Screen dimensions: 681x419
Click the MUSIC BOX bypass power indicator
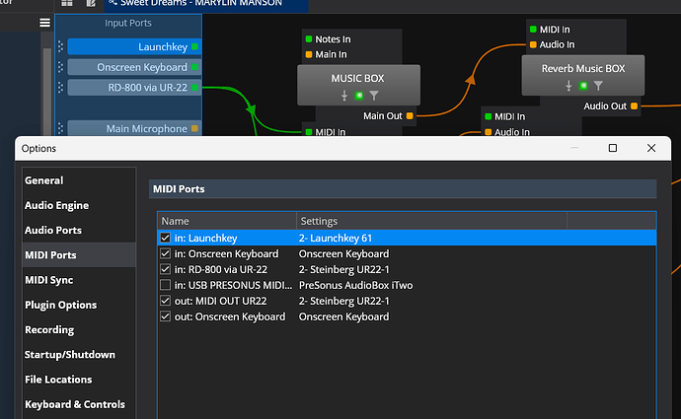[x=359, y=96]
